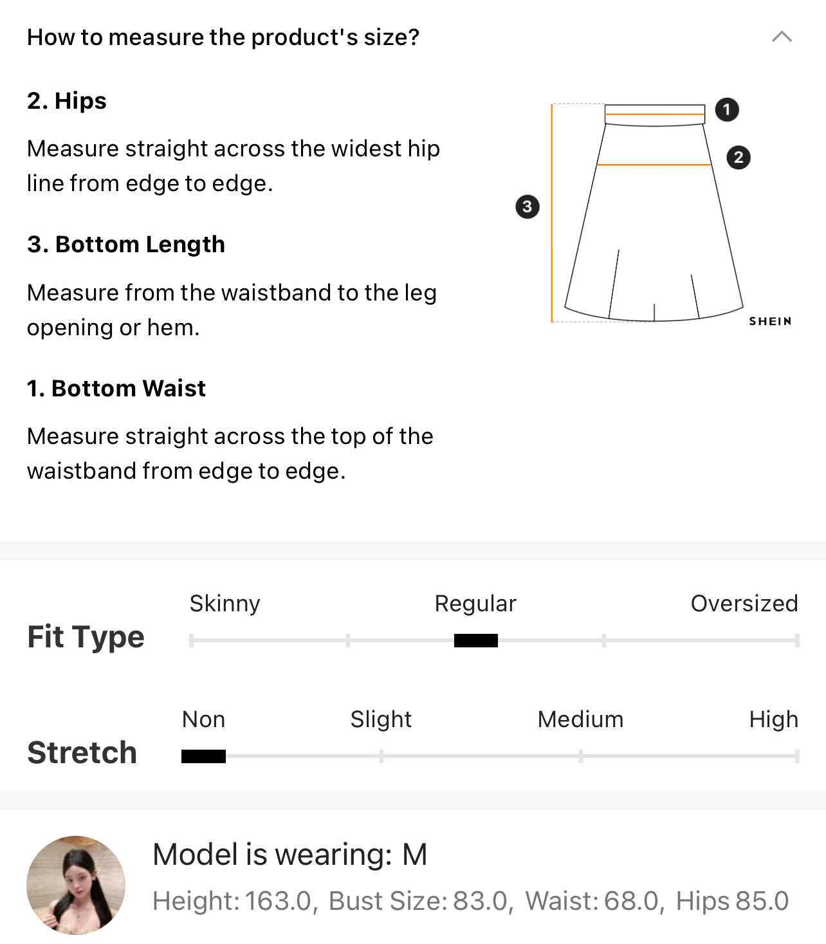Click the black Non stretch indicator
The width and height of the screenshot is (826, 944).
[x=203, y=756]
